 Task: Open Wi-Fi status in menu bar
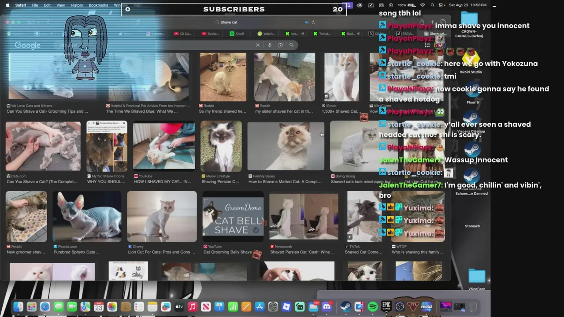pos(423,5)
